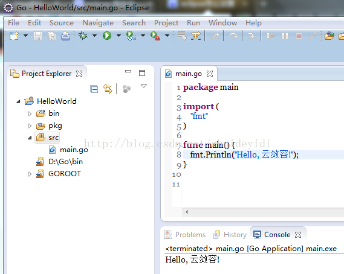Click the Step Return toolbar icon
The width and height of the screenshot is (344, 274).
coord(252,36)
